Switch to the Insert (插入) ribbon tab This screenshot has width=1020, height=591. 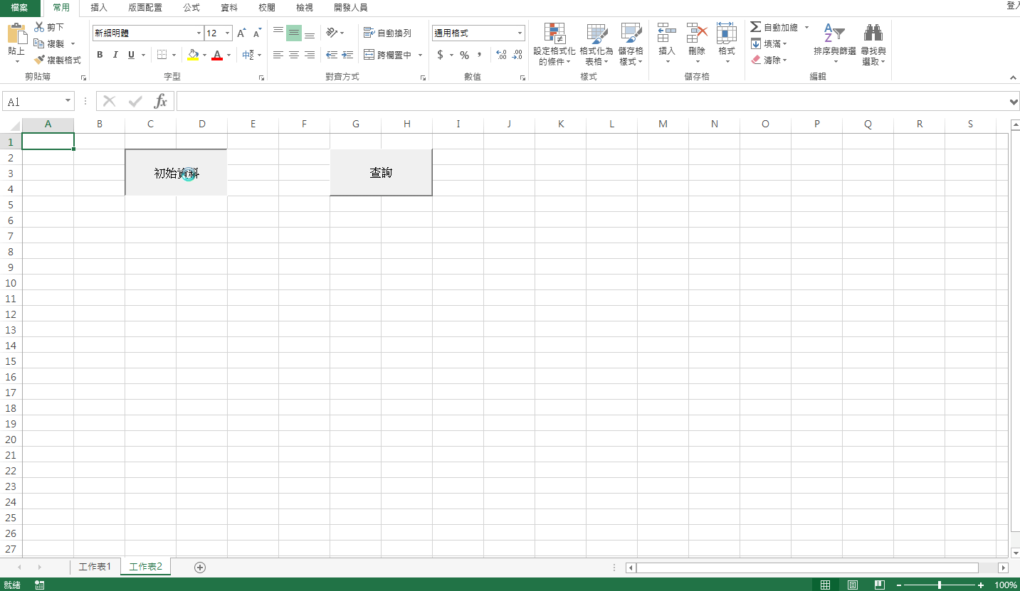tap(99, 8)
